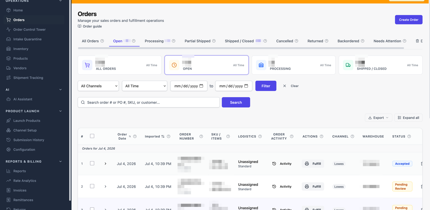Select the checkbox for order row 1
This screenshot has width=430, height=210.
click(92, 163)
